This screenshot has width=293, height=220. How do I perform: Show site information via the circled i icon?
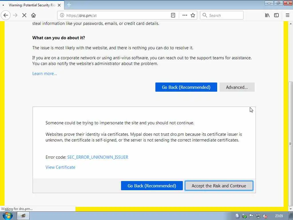(x=62, y=15)
